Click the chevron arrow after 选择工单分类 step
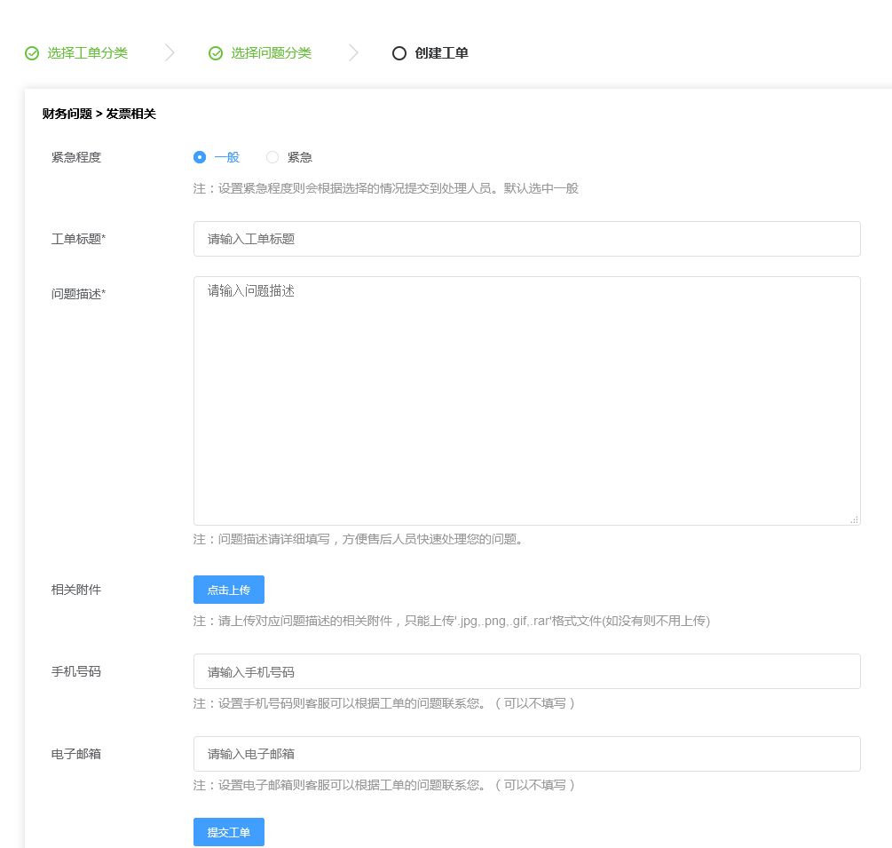This screenshot has height=848, width=892. tap(170, 53)
